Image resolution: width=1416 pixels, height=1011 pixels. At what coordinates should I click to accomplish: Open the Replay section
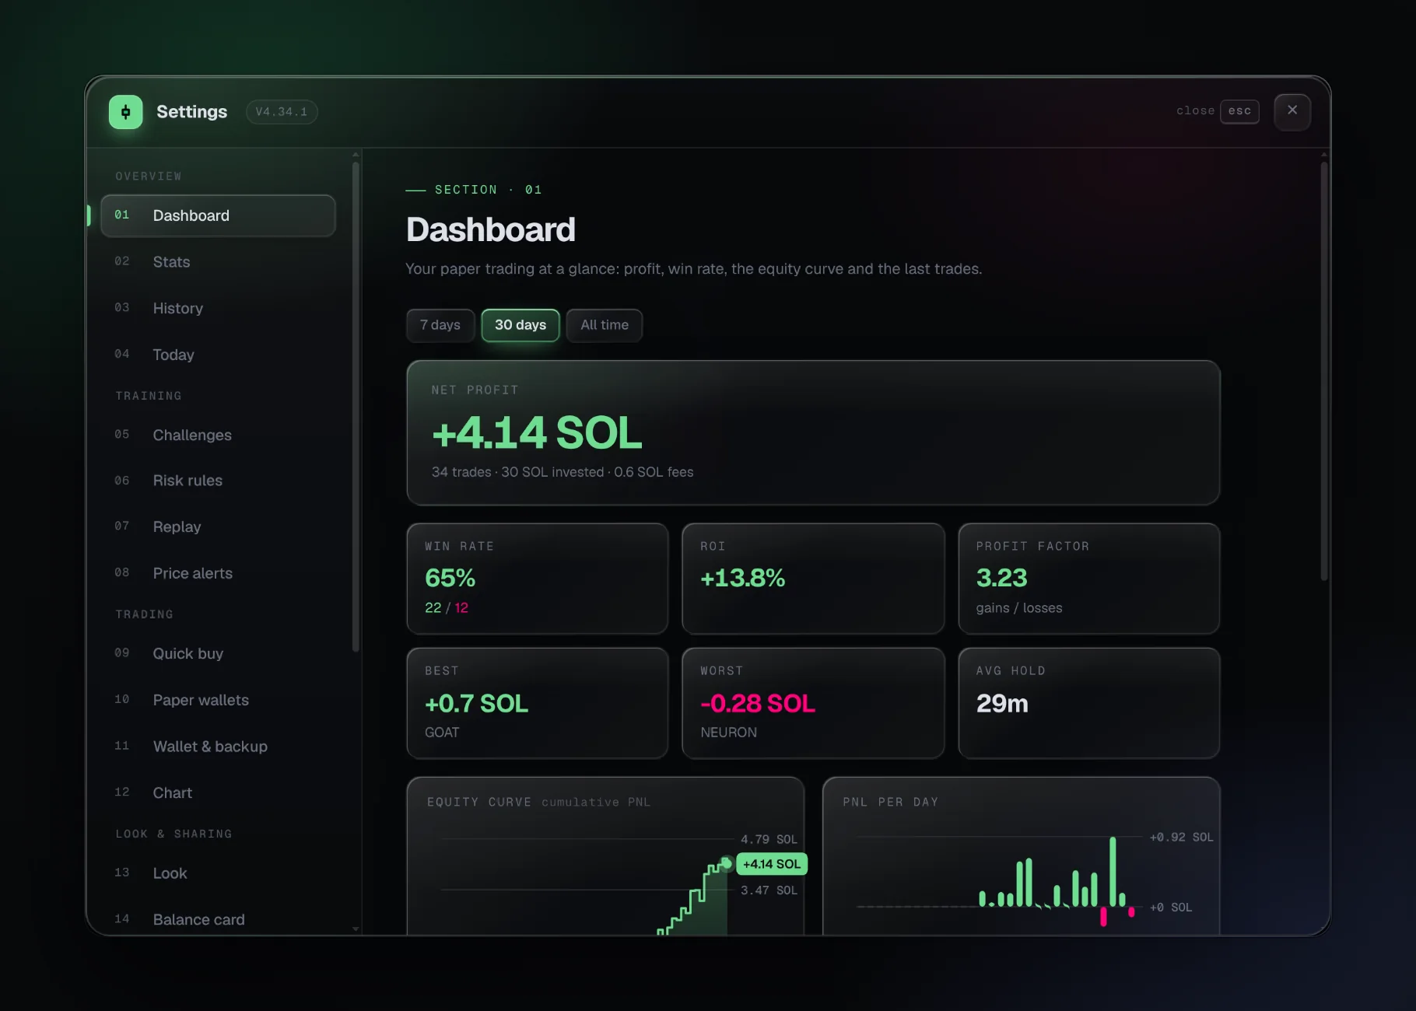(x=218, y=526)
